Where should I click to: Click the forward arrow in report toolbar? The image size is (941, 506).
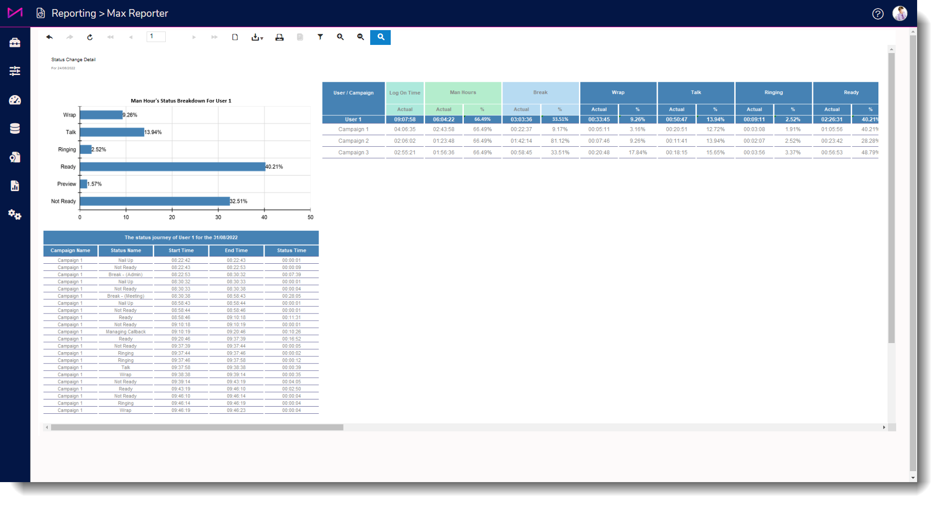pos(70,37)
